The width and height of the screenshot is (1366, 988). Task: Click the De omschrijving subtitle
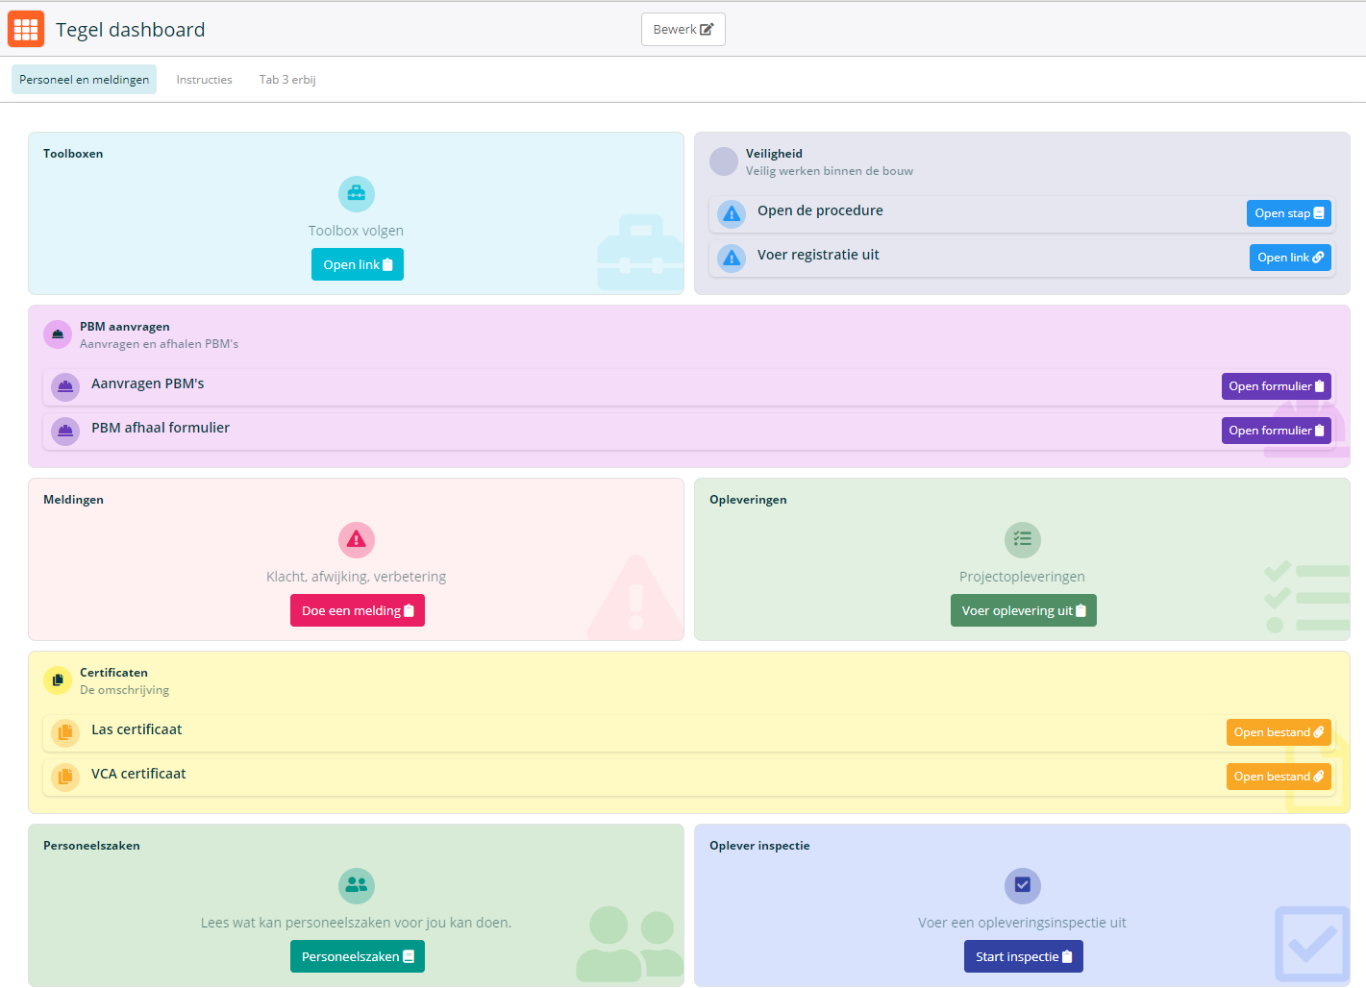[124, 690]
